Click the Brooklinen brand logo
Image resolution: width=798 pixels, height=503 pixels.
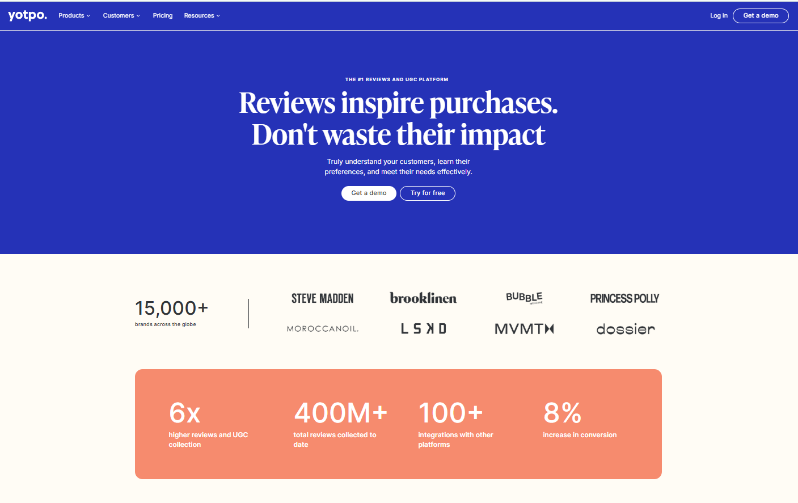(423, 298)
